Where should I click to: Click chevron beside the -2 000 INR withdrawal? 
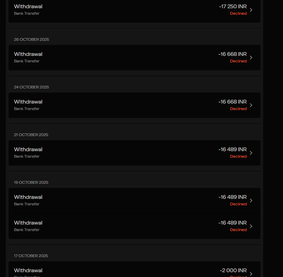[251, 274]
